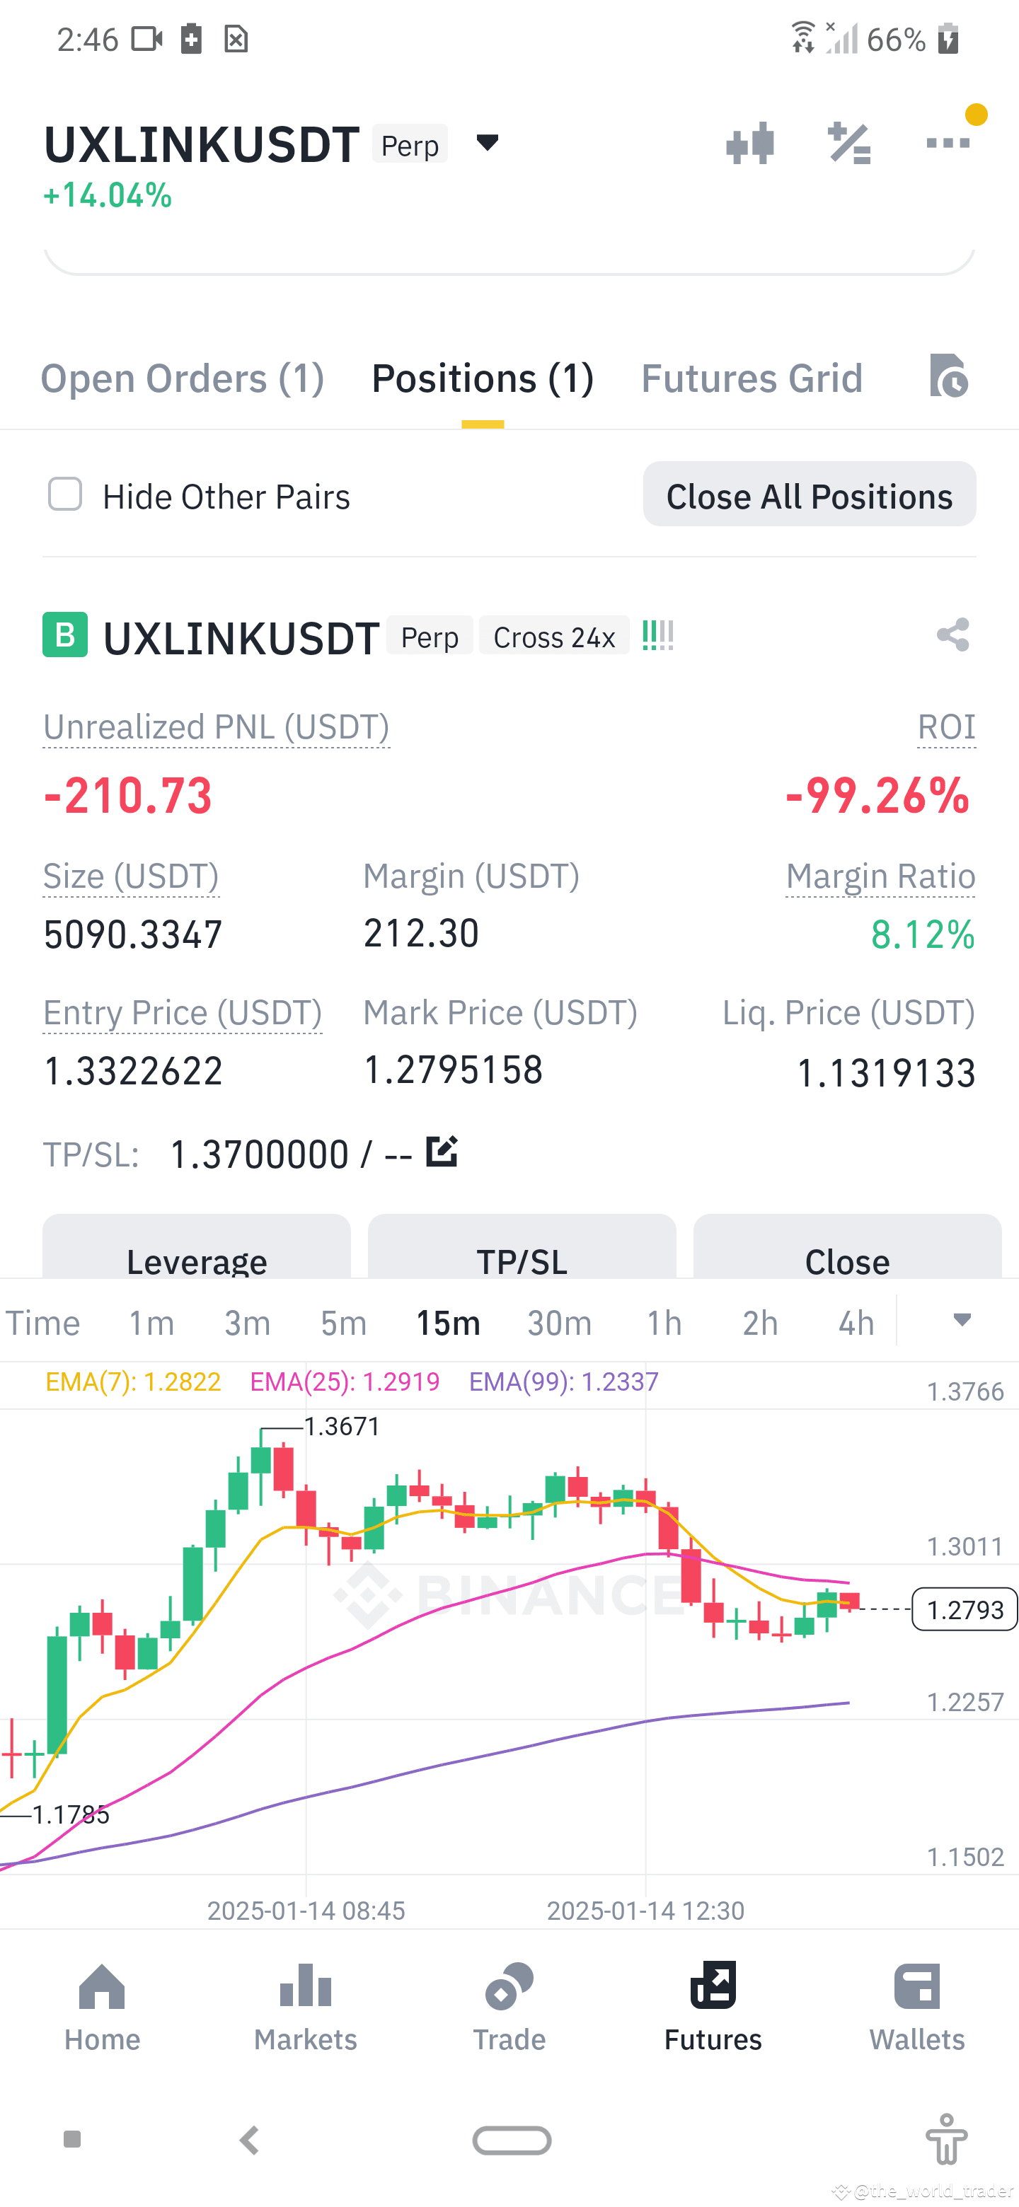Tap the EMA(7) indicator legend

coord(133,1382)
